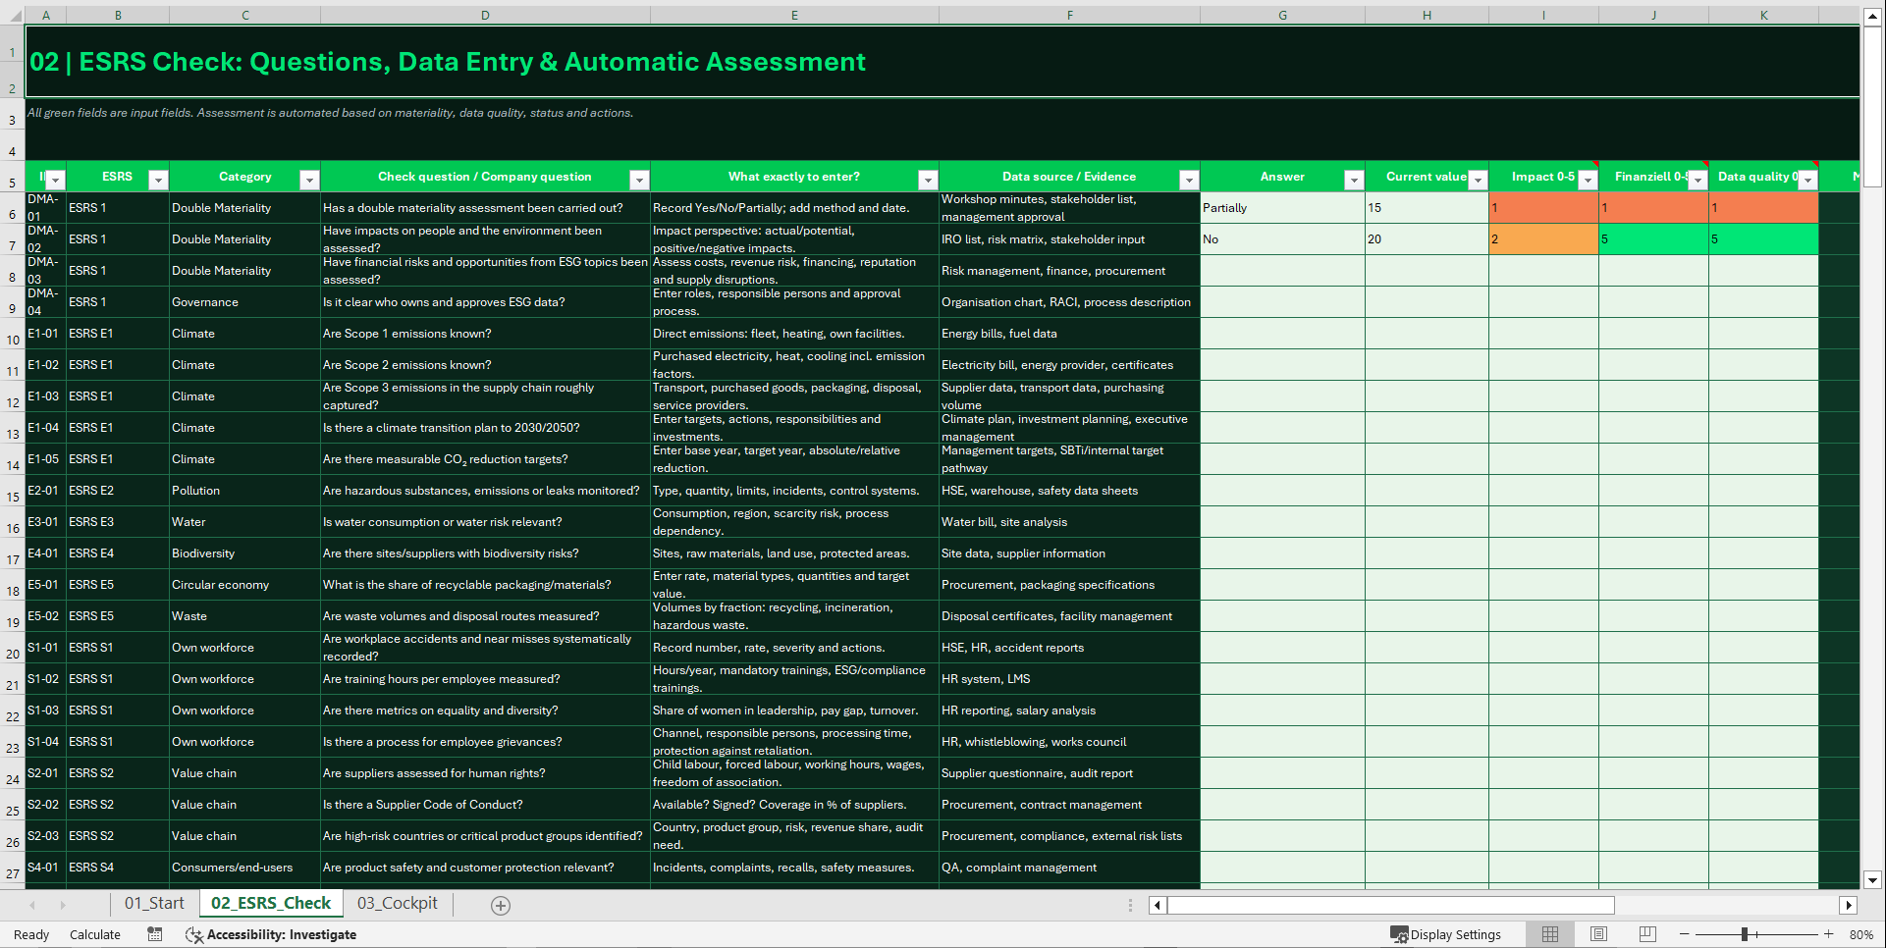Select the Governance category cell
The width and height of the screenshot is (1886, 948).
coord(244,302)
